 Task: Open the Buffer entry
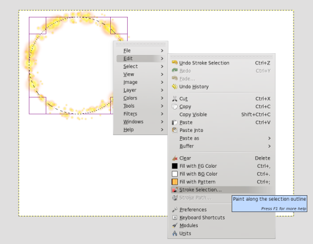coord(221,146)
